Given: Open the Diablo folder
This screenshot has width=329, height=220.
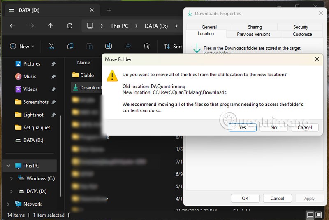Looking at the screenshot, I should tap(86, 75).
